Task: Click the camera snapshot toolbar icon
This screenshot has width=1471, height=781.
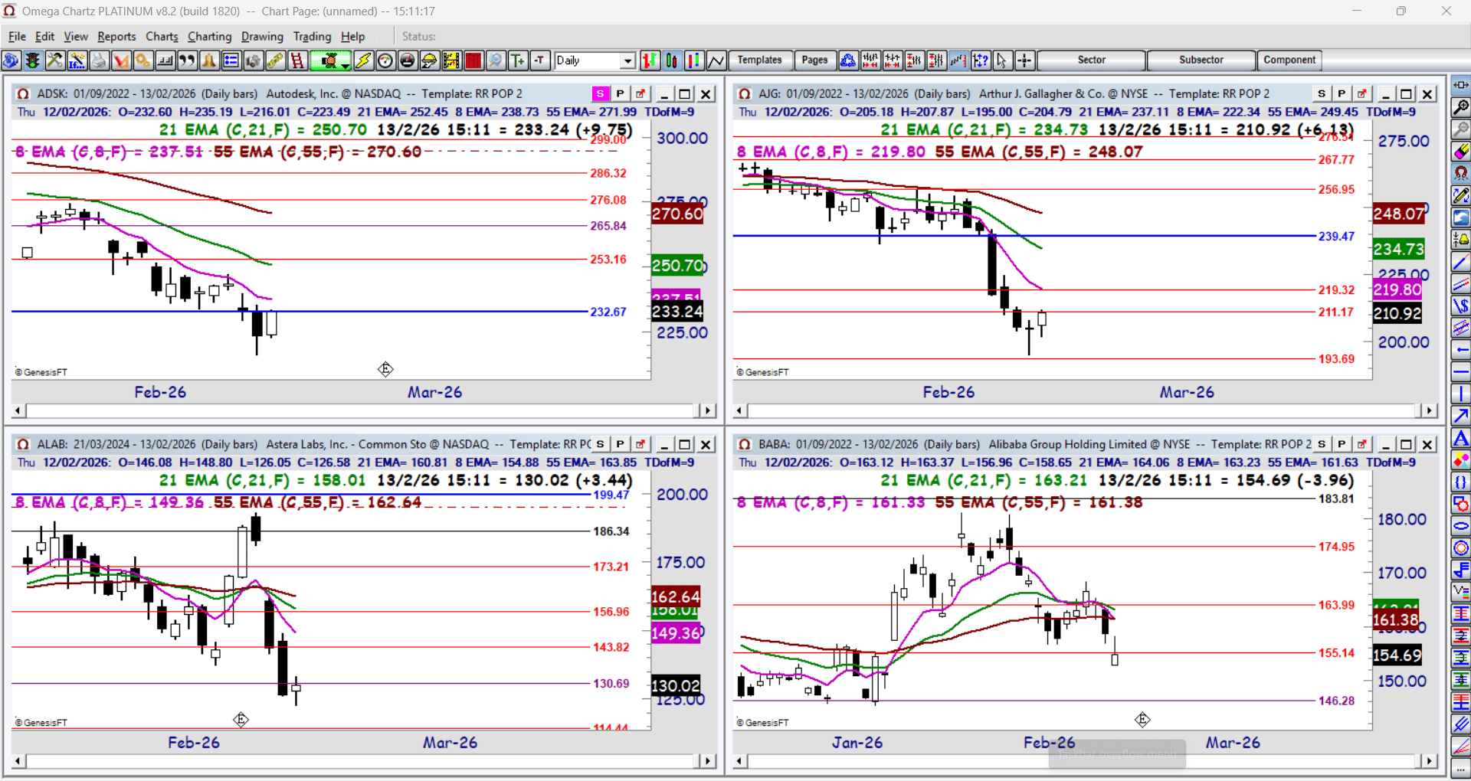Action: (x=254, y=60)
